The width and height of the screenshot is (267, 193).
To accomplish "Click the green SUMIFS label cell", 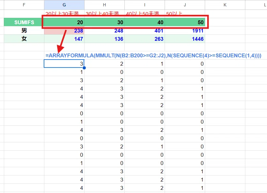I will pos(24,22).
